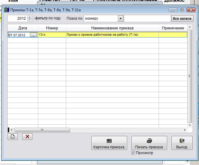
Task: Click the Наименование приказа column header
Action: (x=112, y=28)
